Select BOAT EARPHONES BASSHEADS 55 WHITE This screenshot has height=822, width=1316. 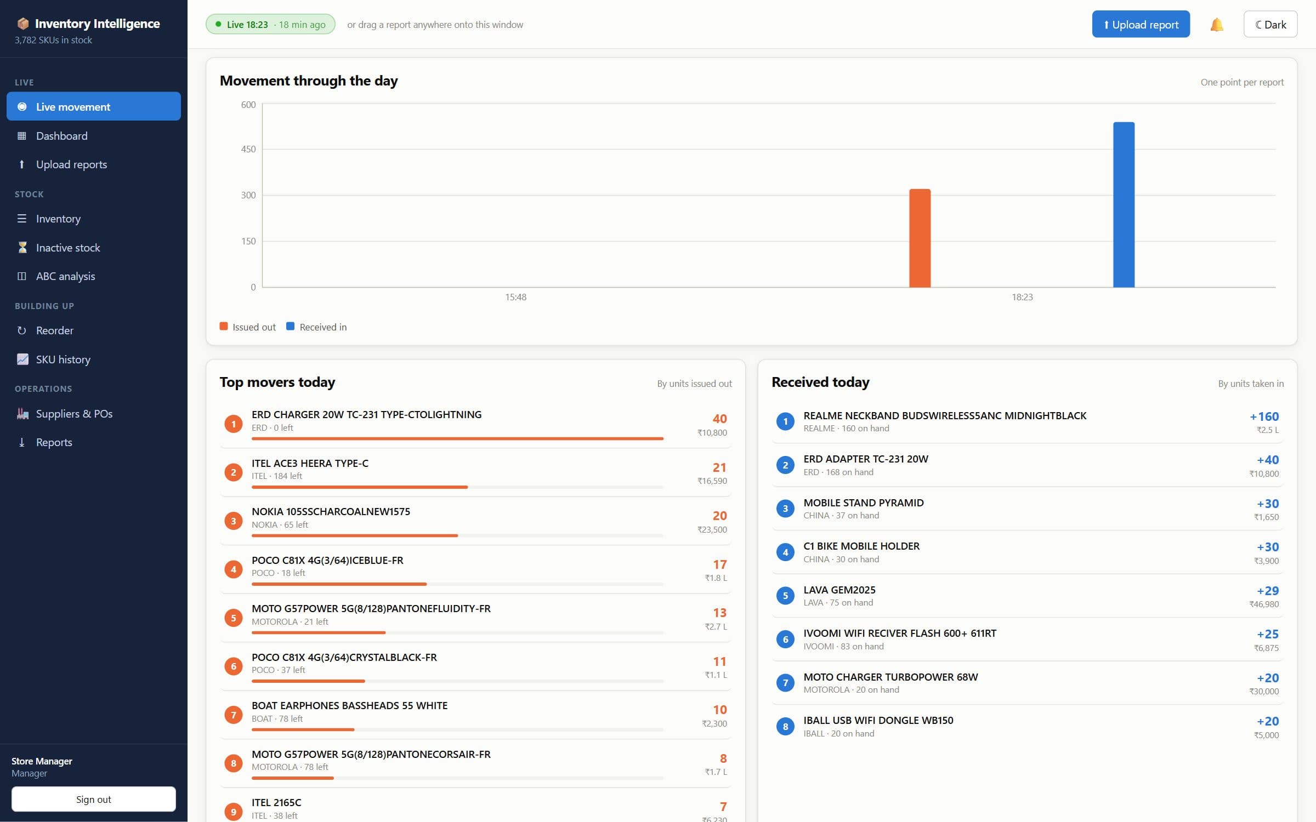point(475,715)
